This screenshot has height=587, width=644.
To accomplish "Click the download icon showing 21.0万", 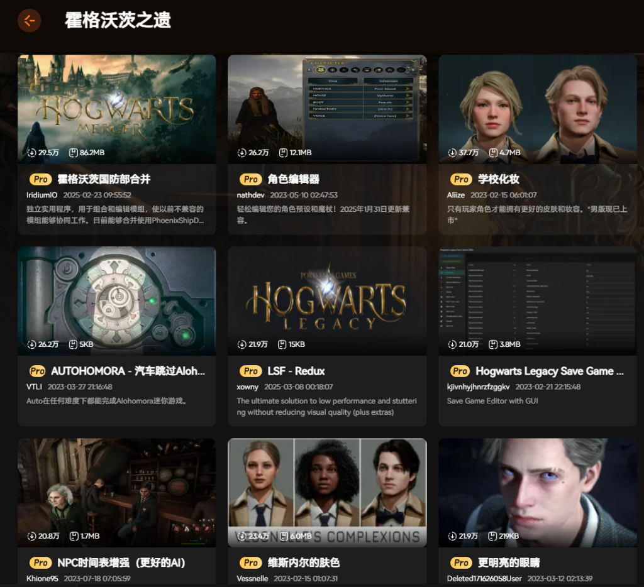I will 452,344.
